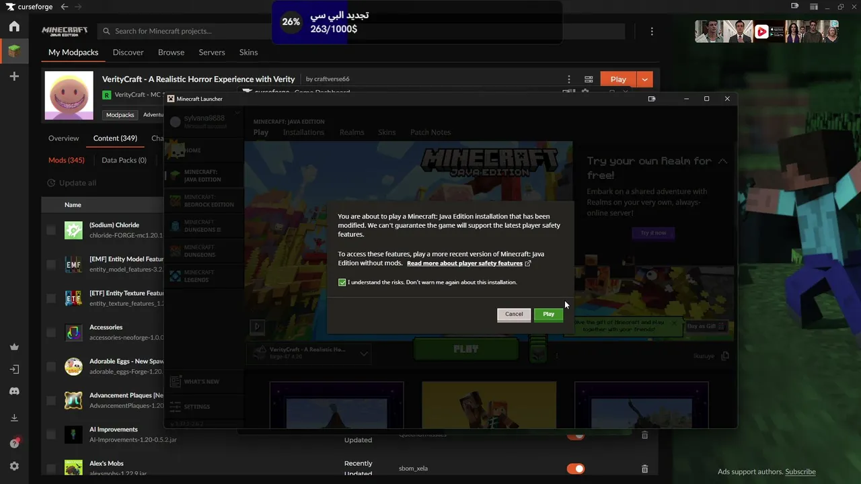This screenshot has width=861, height=484.
Task: Tick the checkbox for Advancement Plaques
Action: [x=51, y=401]
